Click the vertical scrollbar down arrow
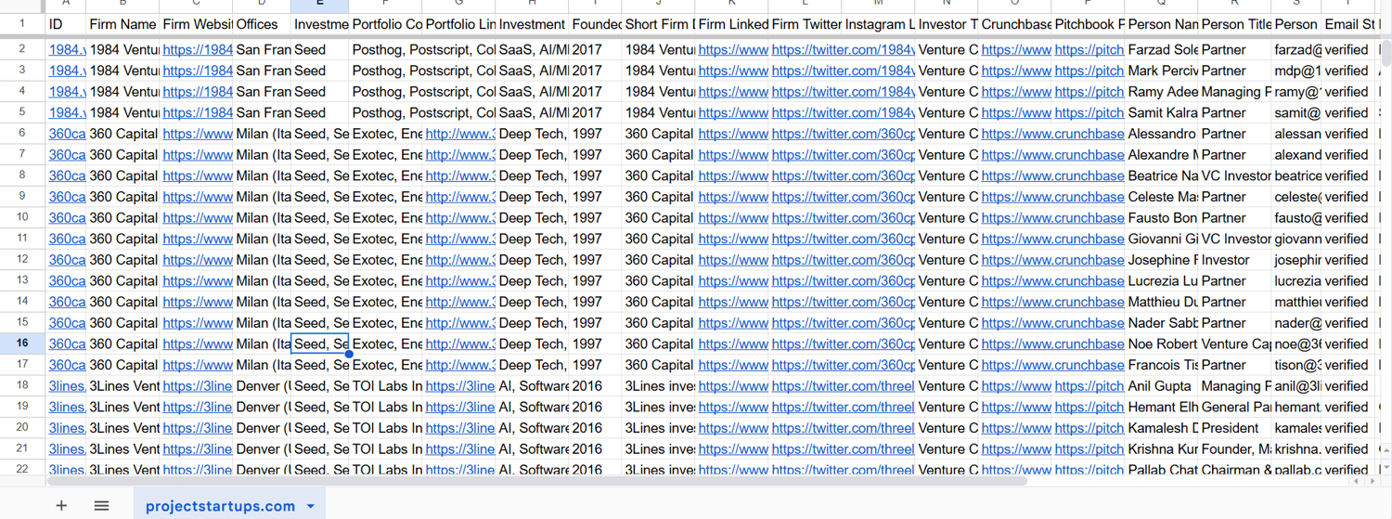 (x=1386, y=469)
